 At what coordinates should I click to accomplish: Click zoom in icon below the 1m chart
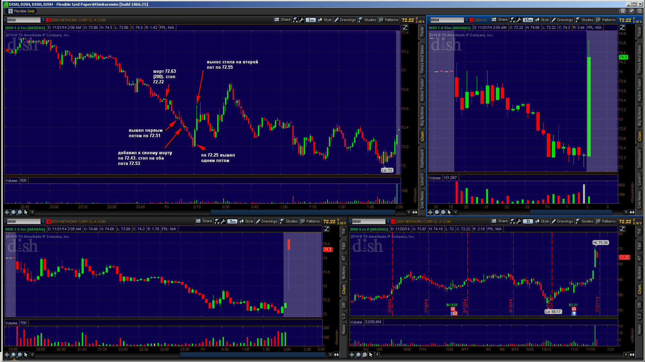(13, 212)
